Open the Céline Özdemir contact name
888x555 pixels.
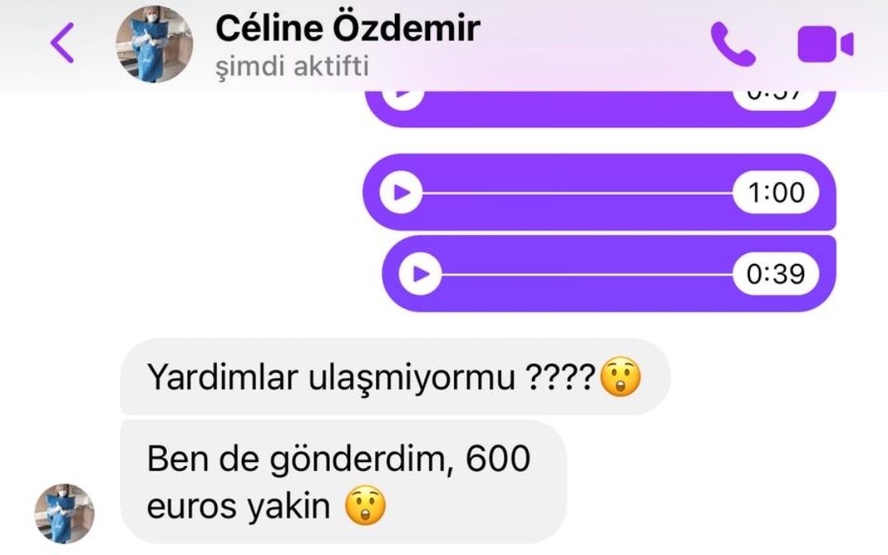coord(348,28)
